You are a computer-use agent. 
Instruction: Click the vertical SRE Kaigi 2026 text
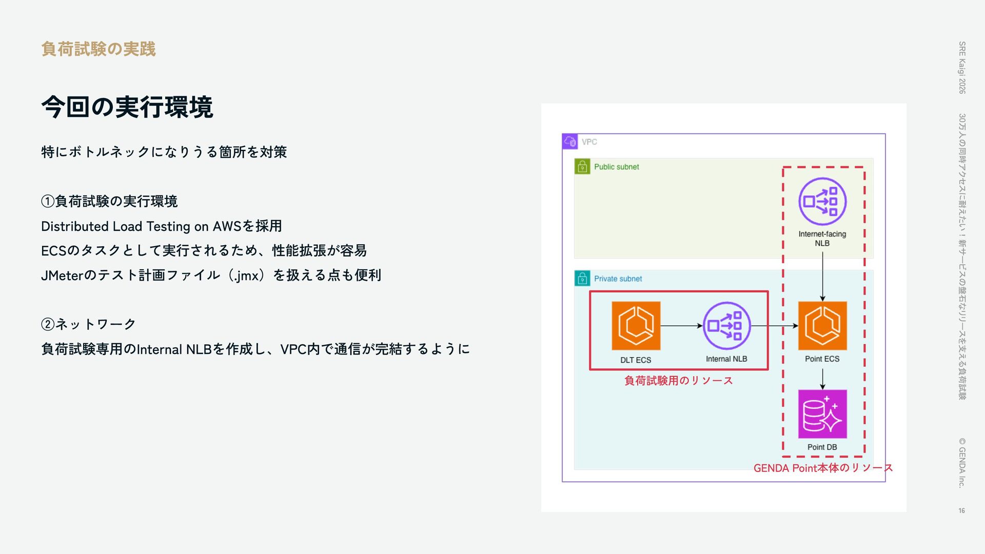962,67
